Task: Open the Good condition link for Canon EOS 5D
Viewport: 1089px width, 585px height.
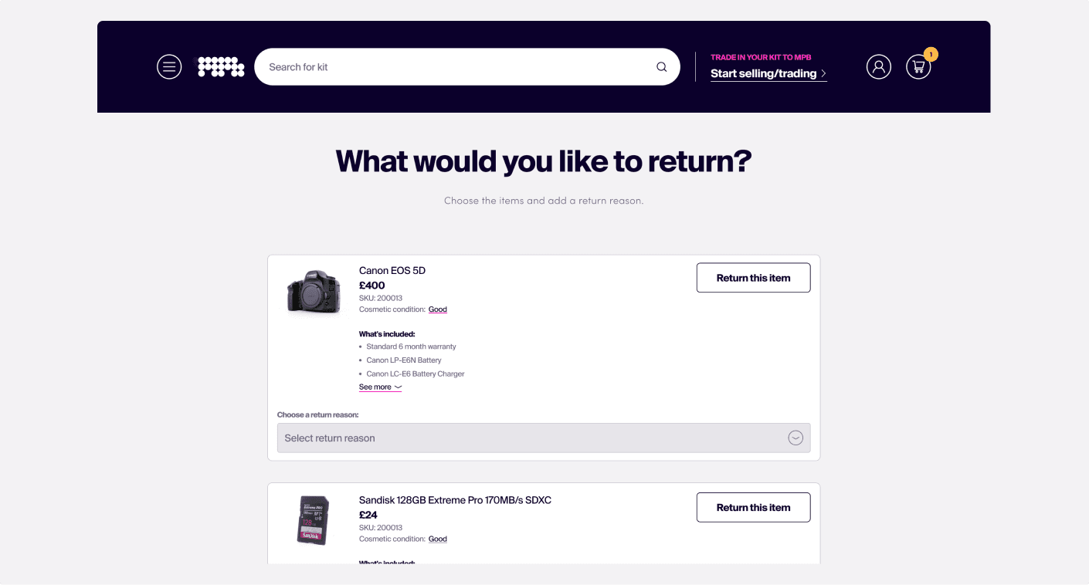Action: (x=437, y=309)
